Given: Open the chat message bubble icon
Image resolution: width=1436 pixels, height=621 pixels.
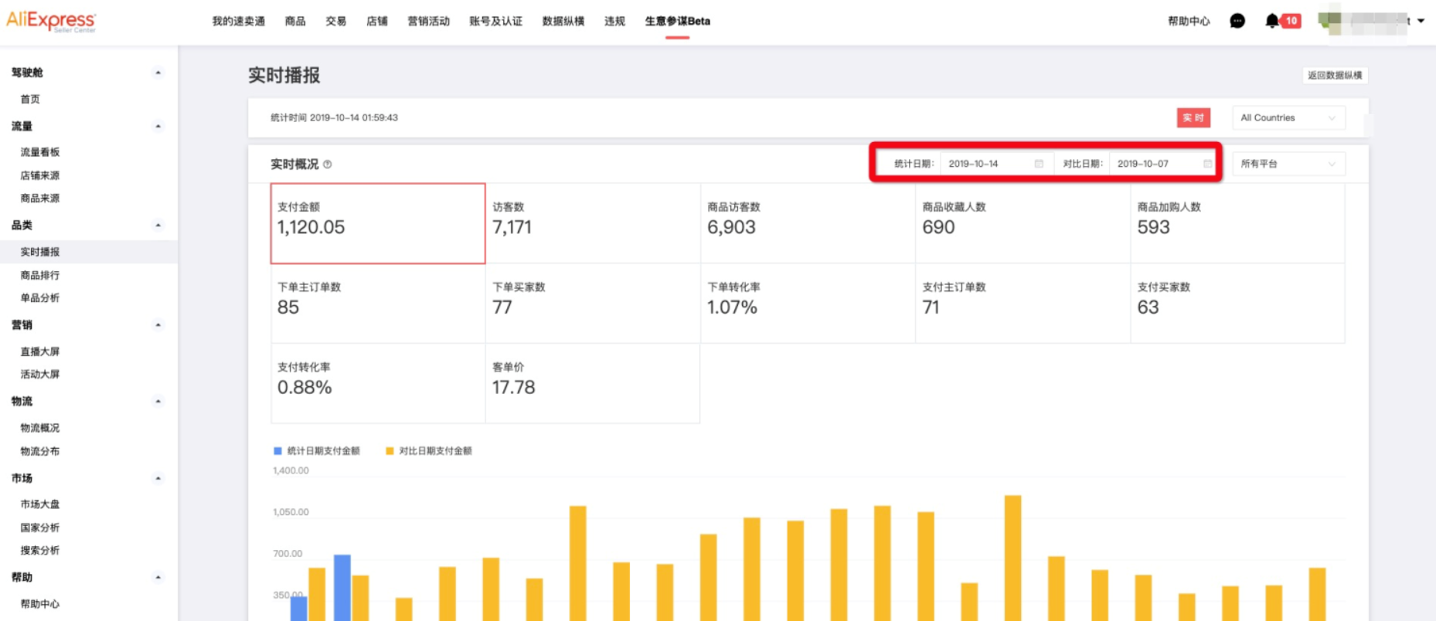Looking at the screenshot, I should click(1237, 21).
